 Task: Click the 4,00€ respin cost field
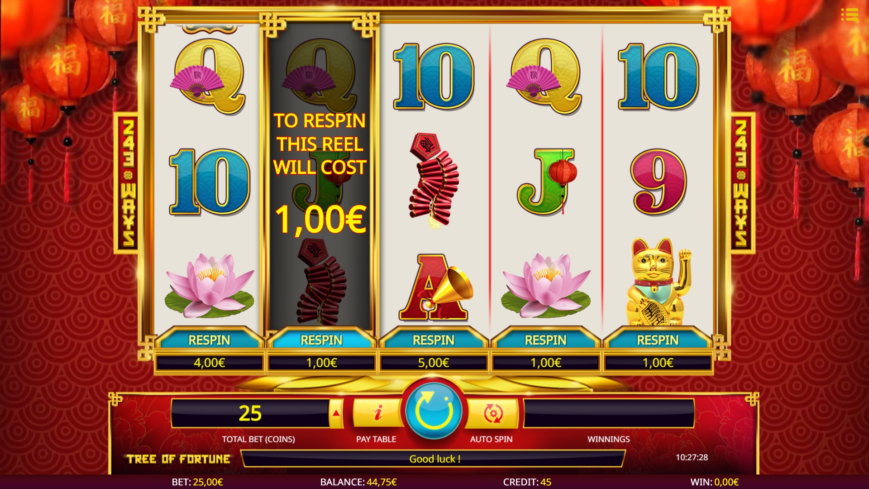tap(209, 363)
